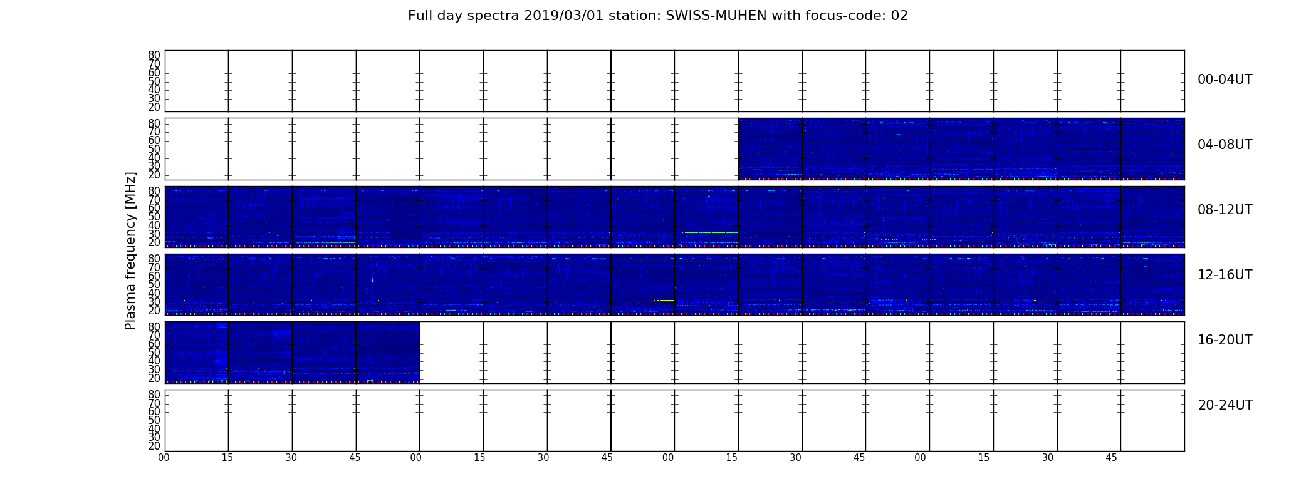The height and width of the screenshot is (501, 1316).
Task: Select the '20-24UT' panel label
Action: [x=1225, y=405]
